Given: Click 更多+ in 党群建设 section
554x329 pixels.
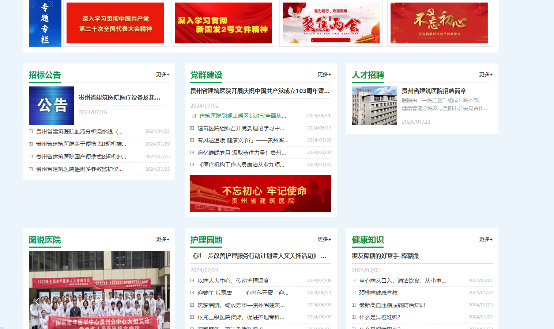Looking at the screenshot, I should pyautogui.click(x=324, y=74).
